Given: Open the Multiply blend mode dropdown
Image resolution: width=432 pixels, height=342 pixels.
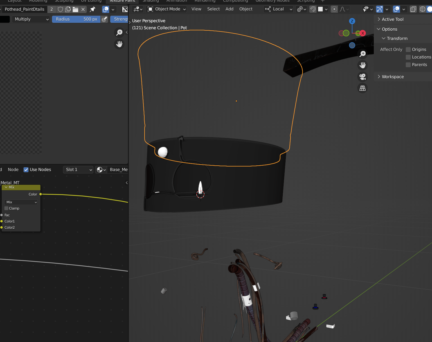Looking at the screenshot, I should 31,19.
